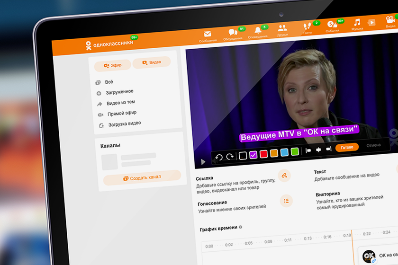The width and height of the screenshot is (398, 265).
Task: Select the green color swatch
Action: coord(295,151)
